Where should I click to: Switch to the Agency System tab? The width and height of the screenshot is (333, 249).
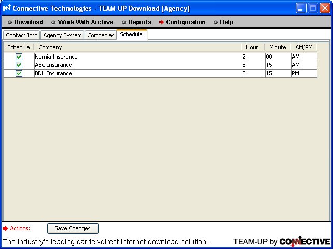[x=62, y=35]
